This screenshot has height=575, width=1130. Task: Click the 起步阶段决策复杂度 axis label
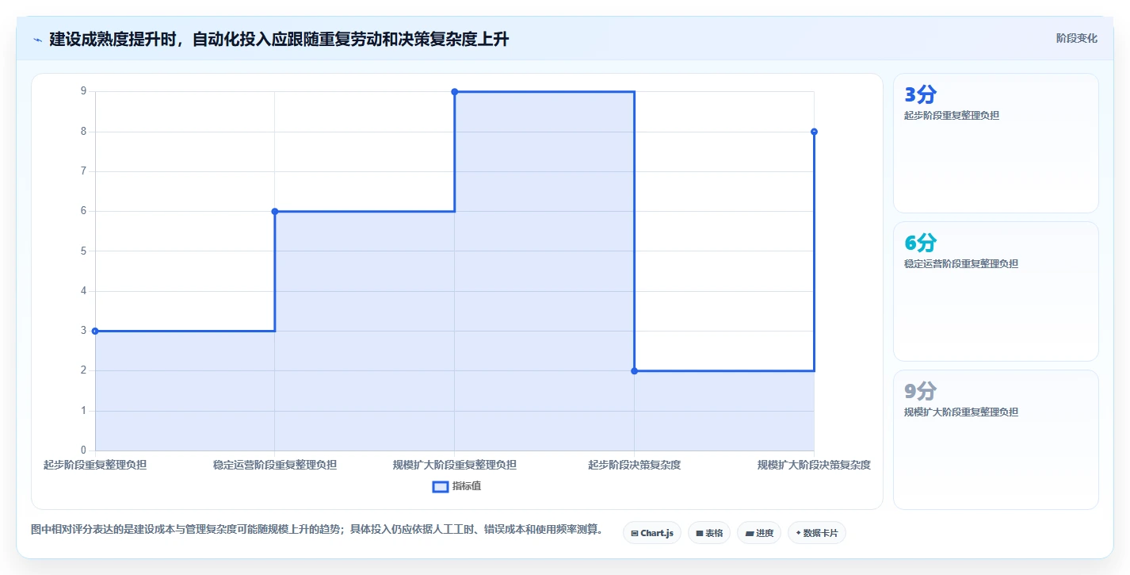pyautogui.click(x=634, y=465)
